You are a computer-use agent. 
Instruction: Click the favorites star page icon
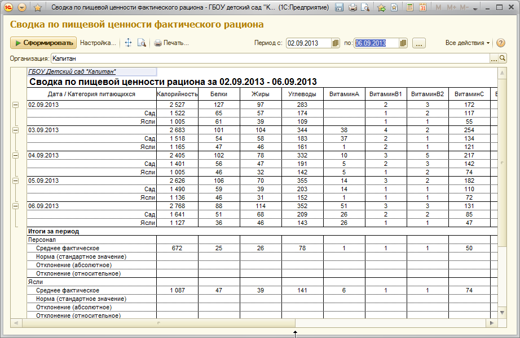[394, 7]
